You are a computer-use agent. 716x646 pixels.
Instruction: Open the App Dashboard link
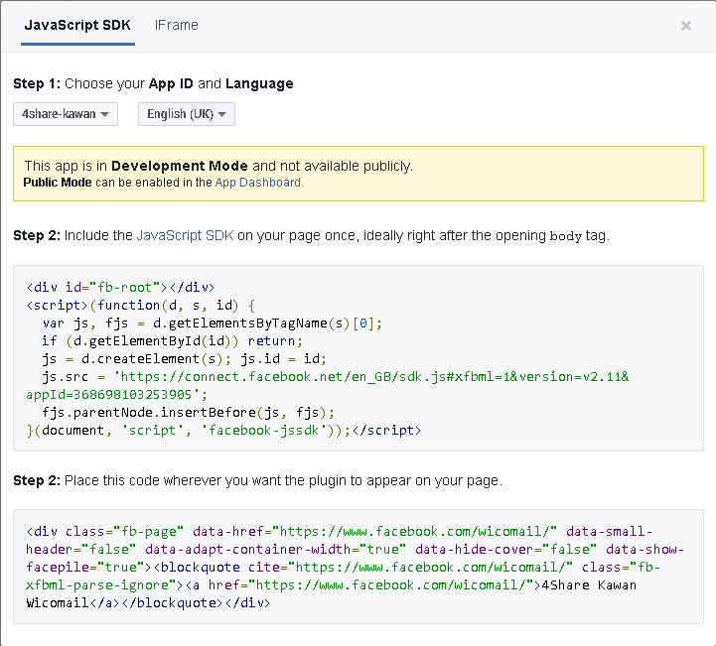pyautogui.click(x=258, y=183)
